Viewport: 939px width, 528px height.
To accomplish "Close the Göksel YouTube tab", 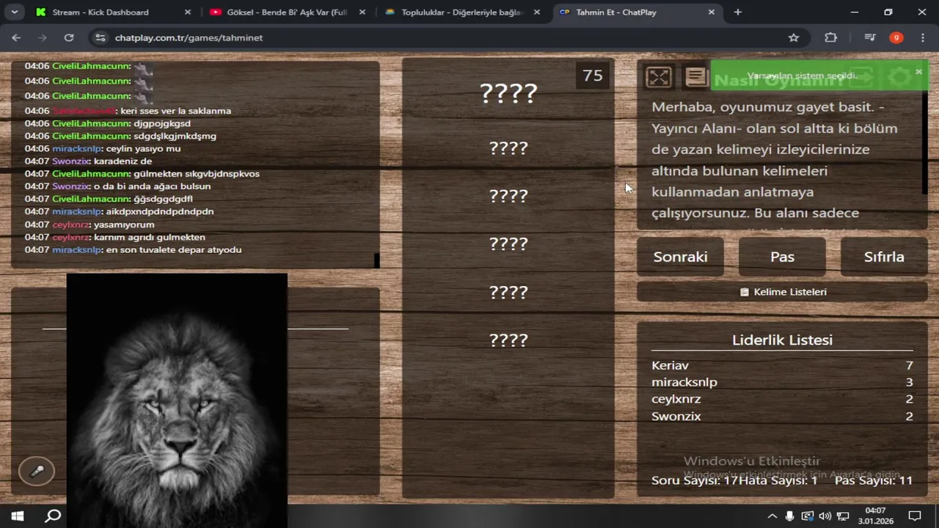I will [362, 12].
